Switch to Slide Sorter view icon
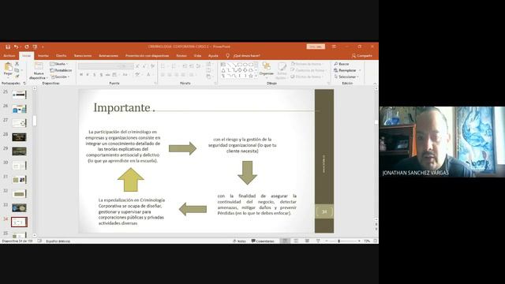 (x=296, y=241)
